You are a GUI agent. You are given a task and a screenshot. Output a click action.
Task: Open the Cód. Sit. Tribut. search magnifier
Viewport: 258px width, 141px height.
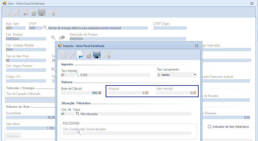[x=77, y=114]
